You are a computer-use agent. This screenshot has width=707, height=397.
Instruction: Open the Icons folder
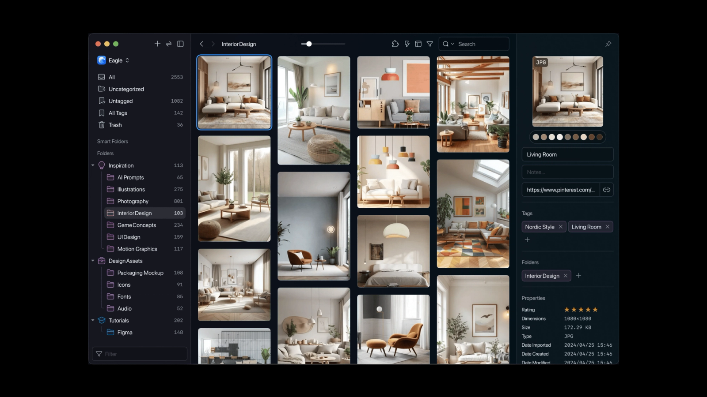pos(144,285)
